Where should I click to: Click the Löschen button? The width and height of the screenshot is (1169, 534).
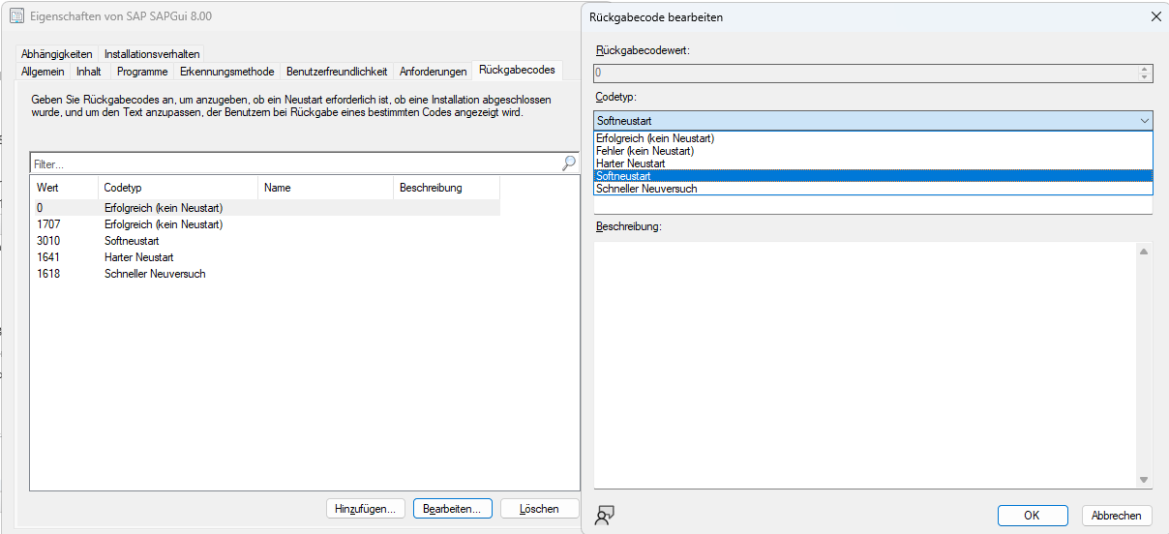(539, 509)
